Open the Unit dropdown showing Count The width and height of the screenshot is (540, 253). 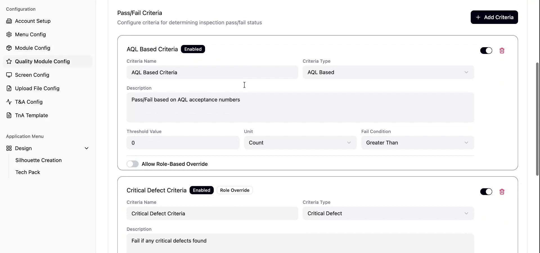(300, 143)
